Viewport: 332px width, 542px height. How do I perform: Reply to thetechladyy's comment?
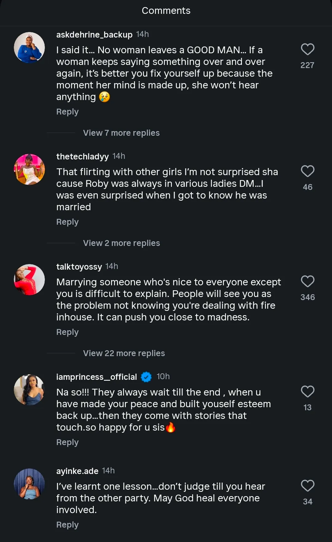pyautogui.click(x=67, y=222)
